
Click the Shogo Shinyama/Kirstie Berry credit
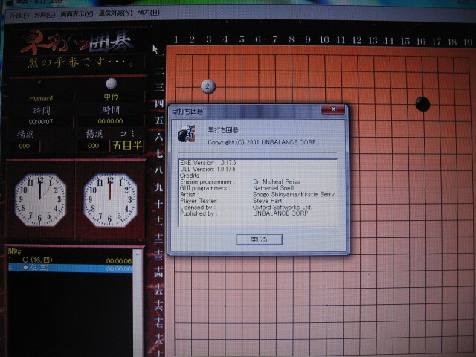click(294, 195)
